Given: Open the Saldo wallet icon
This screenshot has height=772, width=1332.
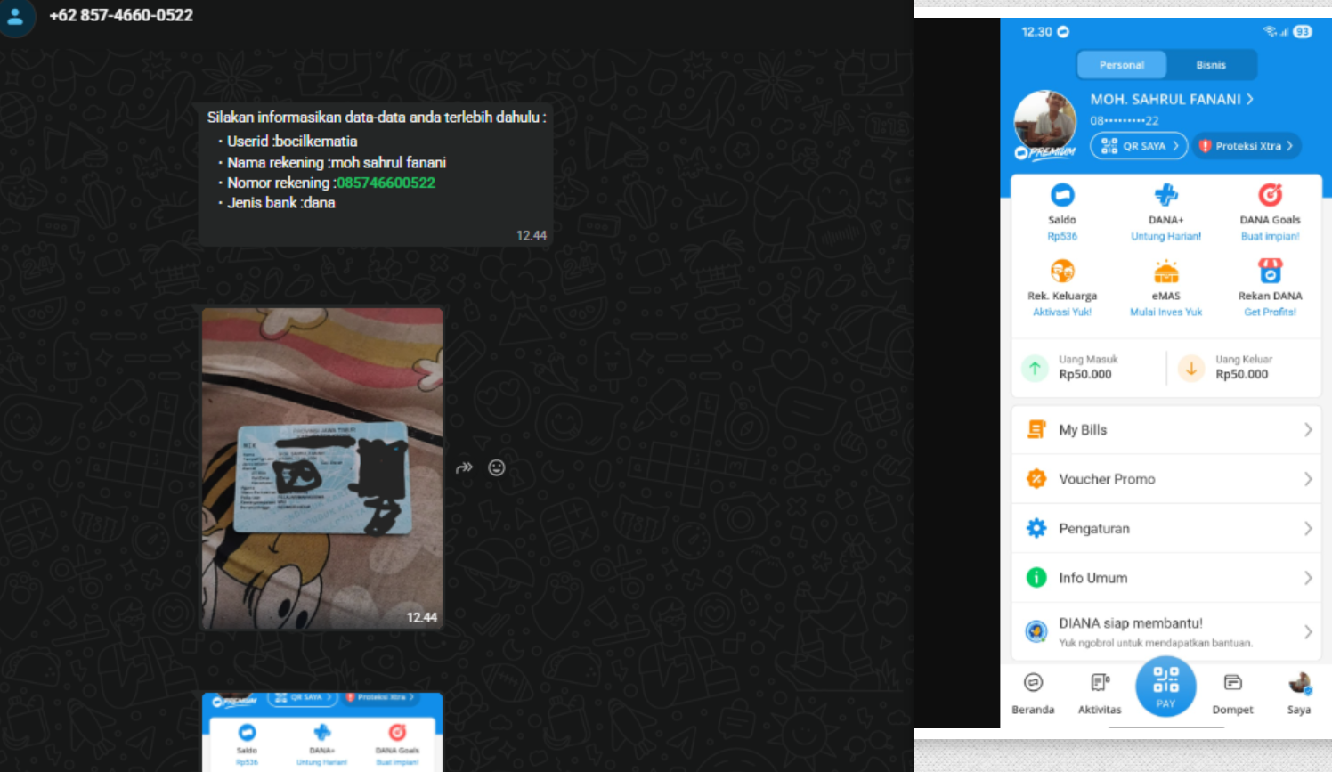Looking at the screenshot, I should click(1062, 194).
